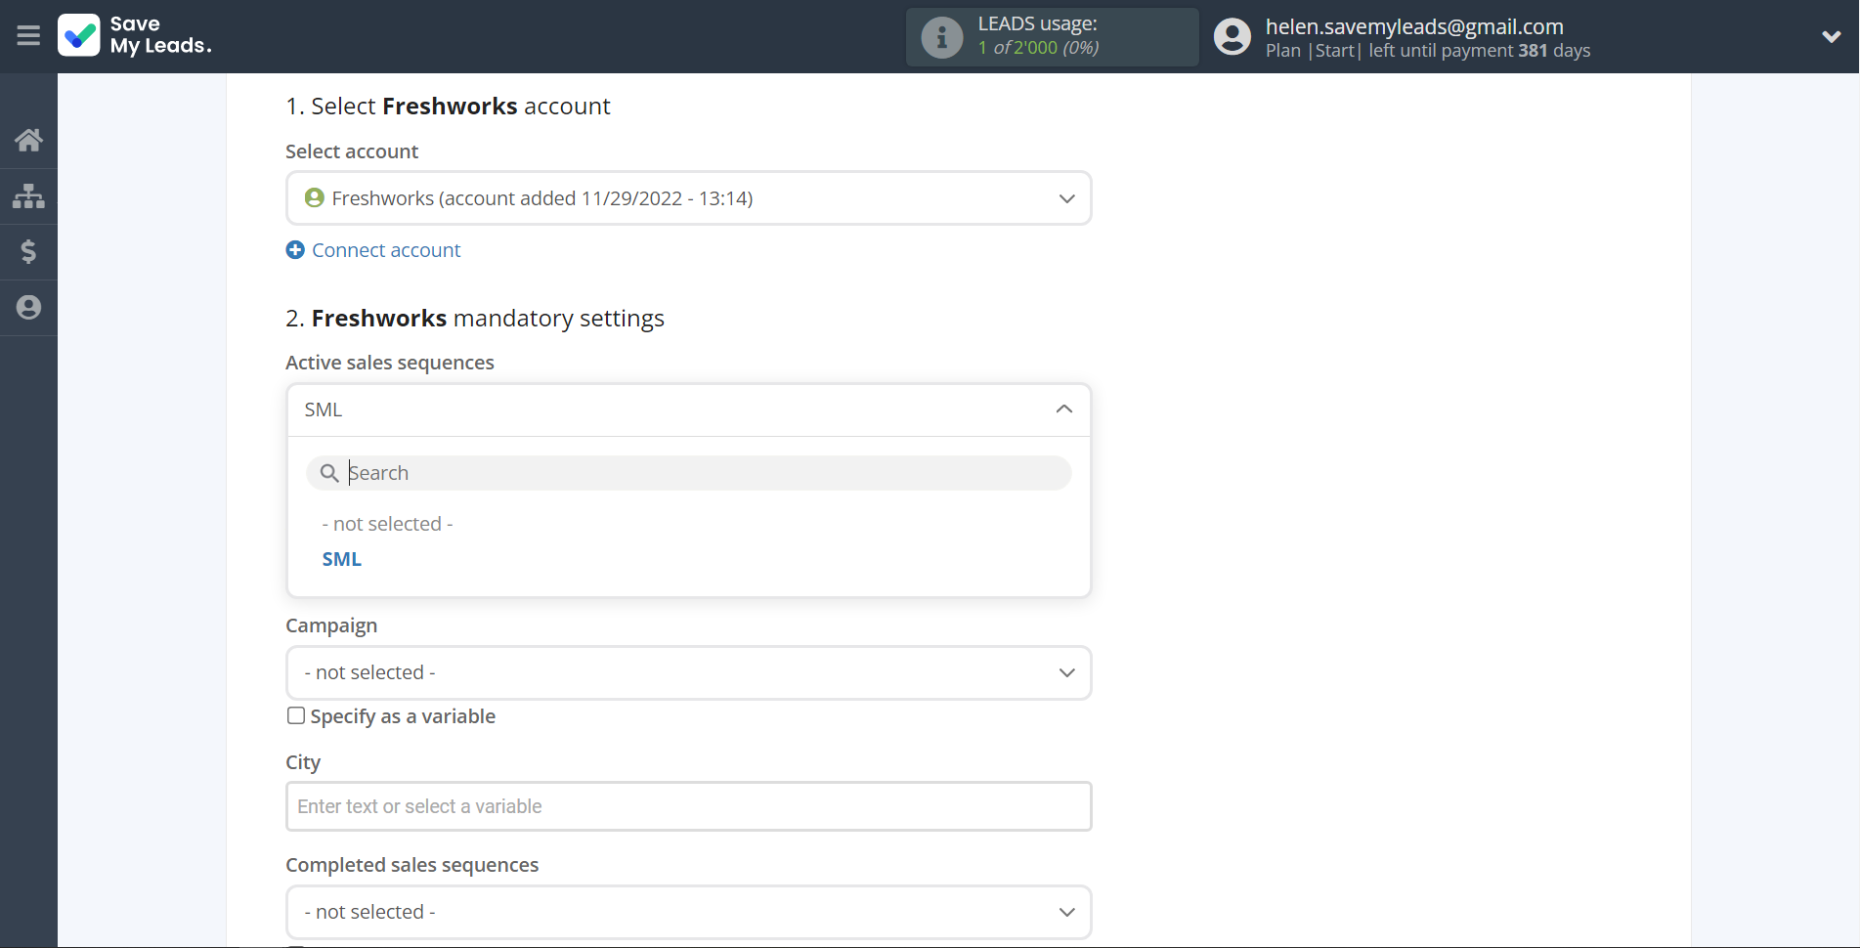This screenshot has height=948, width=1860.
Task: Expand the account menu chevron in header
Action: (1832, 37)
